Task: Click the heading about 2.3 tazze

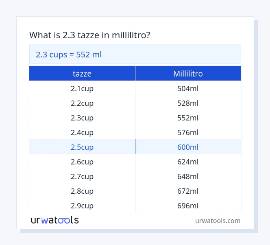Action: coord(90,35)
